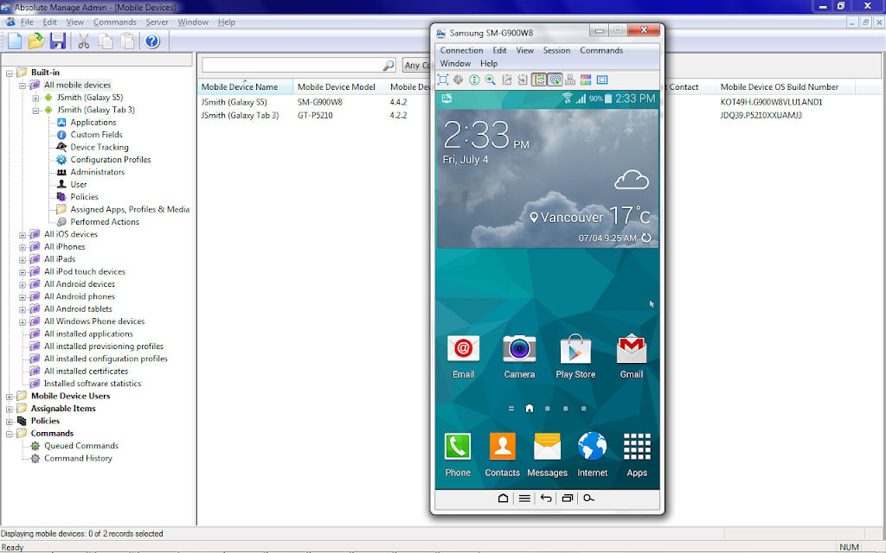The image size is (886, 553).
Task: Click the Menu button below the phone screen
Action: click(x=524, y=498)
